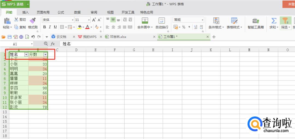Viewport: 295px width, 139px height.
Task: Click the yellow fill color bucket
Action: (x=79, y=27)
